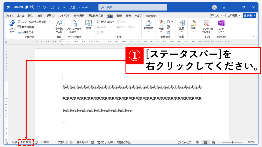
Task: Expand the Accept (承諾) dropdown
Action: point(161,32)
